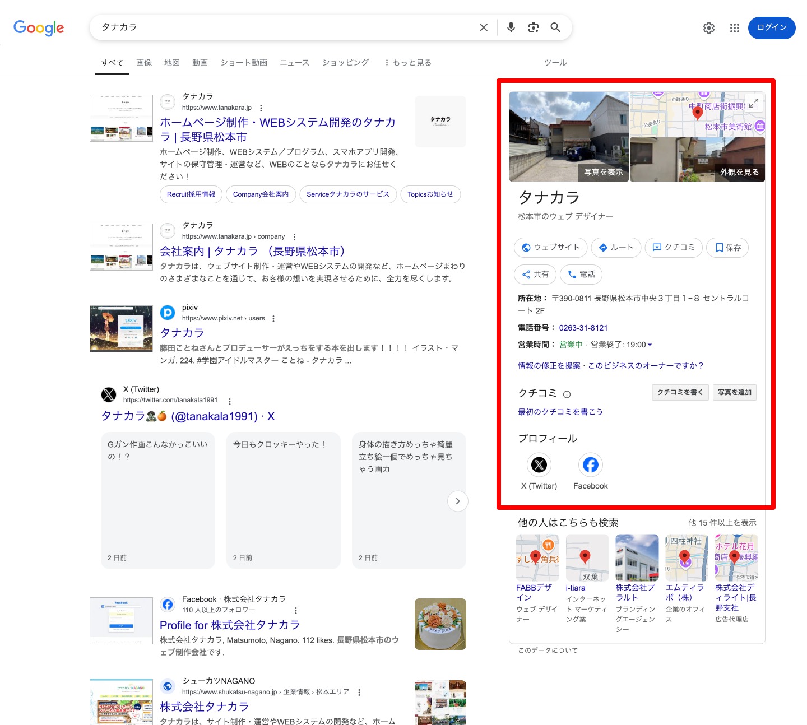Screen dimensions: 807x725
Task: Open Google Lens image search icon
Action: (x=534, y=27)
